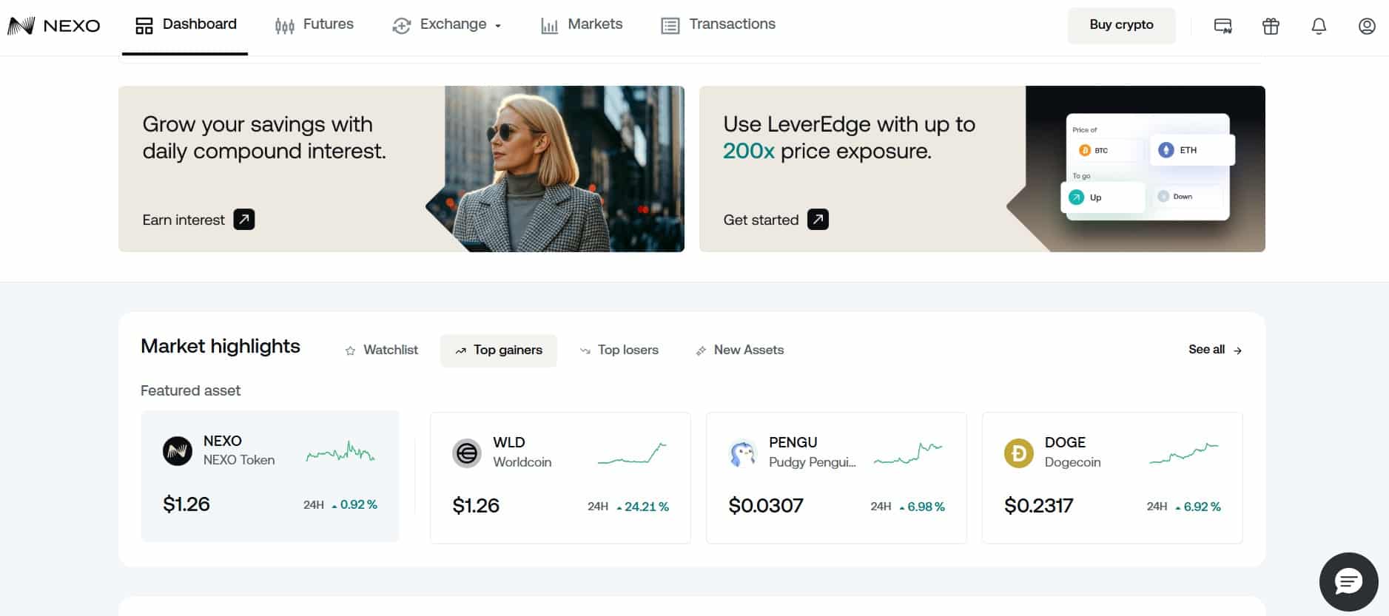Switch to the Top losers tab

click(x=619, y=350)
